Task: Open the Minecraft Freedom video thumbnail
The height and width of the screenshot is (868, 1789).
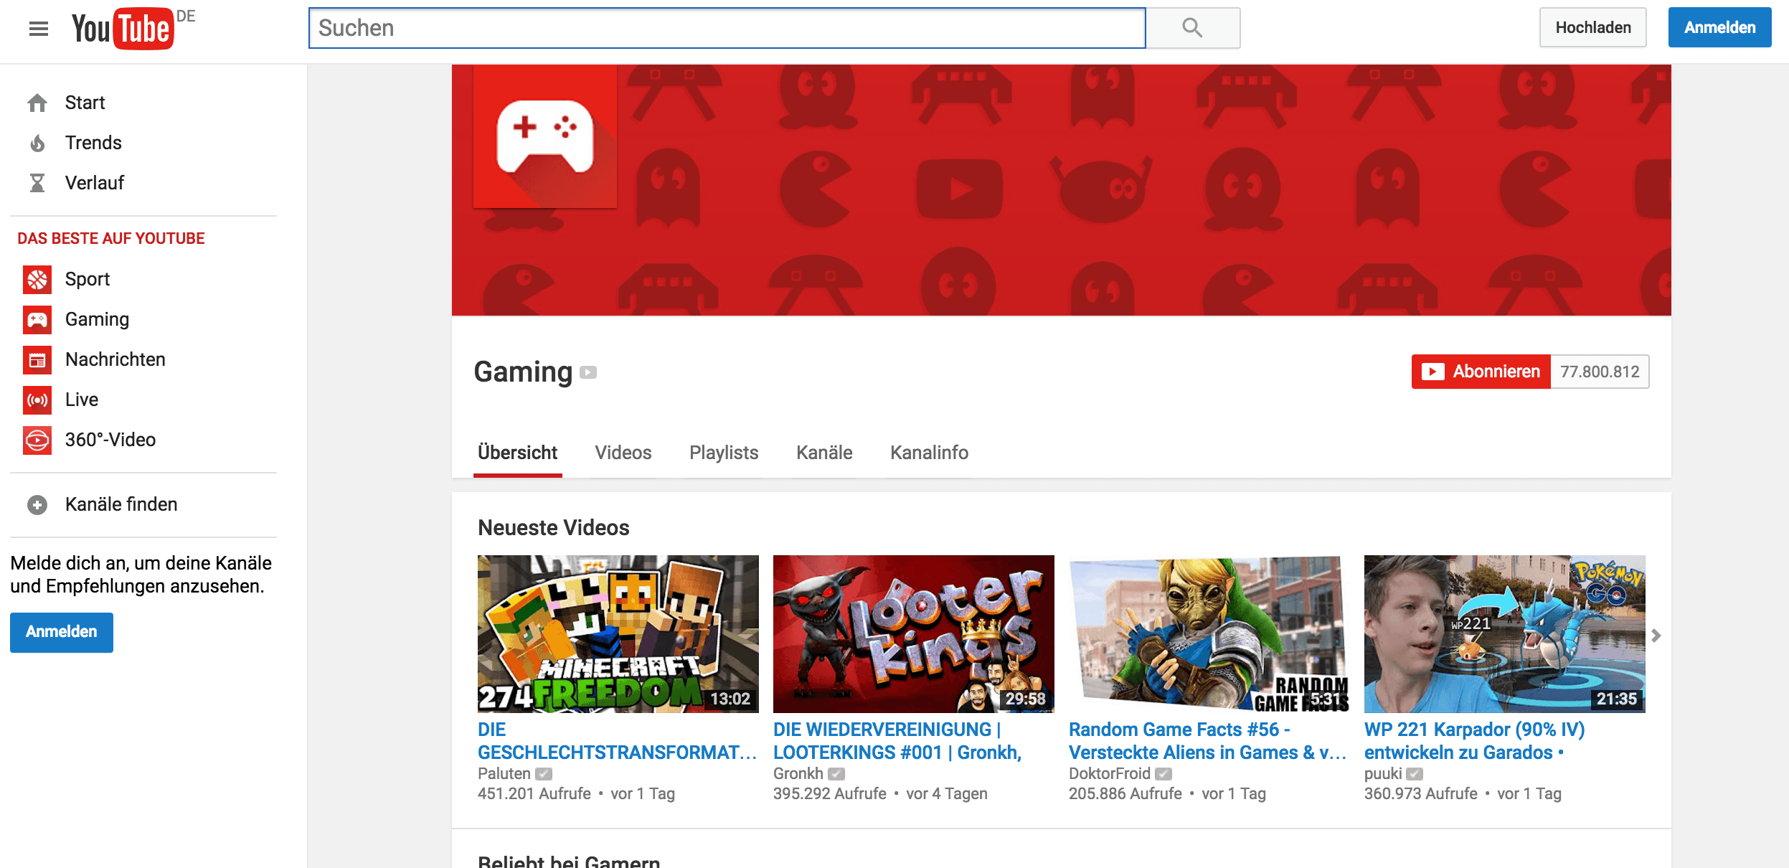Action: pyautogui.click(x=618, y=634)
